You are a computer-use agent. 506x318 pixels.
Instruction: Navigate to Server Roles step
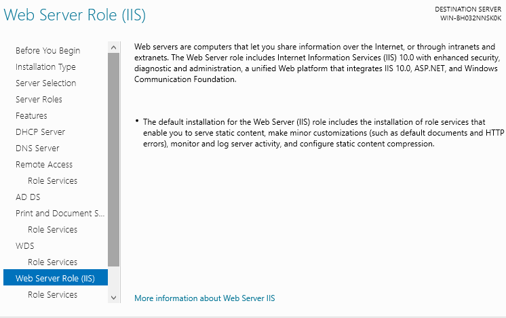coord(39,100)
